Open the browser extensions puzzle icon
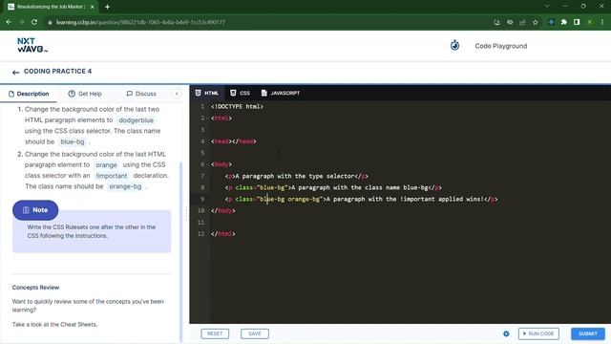 (x=564, y=22)
